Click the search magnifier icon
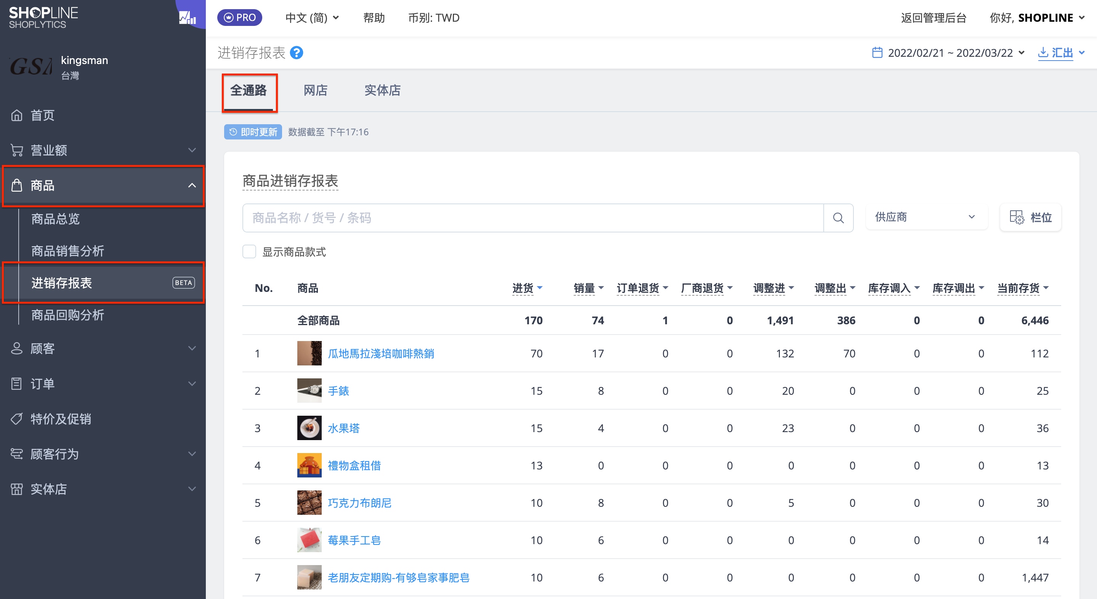This screenshot has height=599, width=1097. 838,218
